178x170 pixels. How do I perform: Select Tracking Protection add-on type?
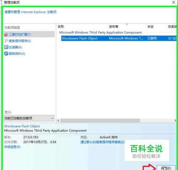click(x=15, y=54)
